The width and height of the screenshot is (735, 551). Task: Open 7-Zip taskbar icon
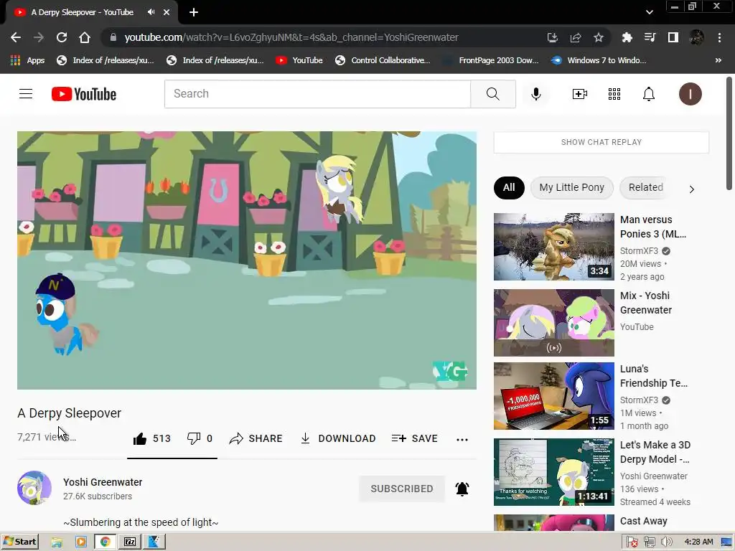pos(130,542)
